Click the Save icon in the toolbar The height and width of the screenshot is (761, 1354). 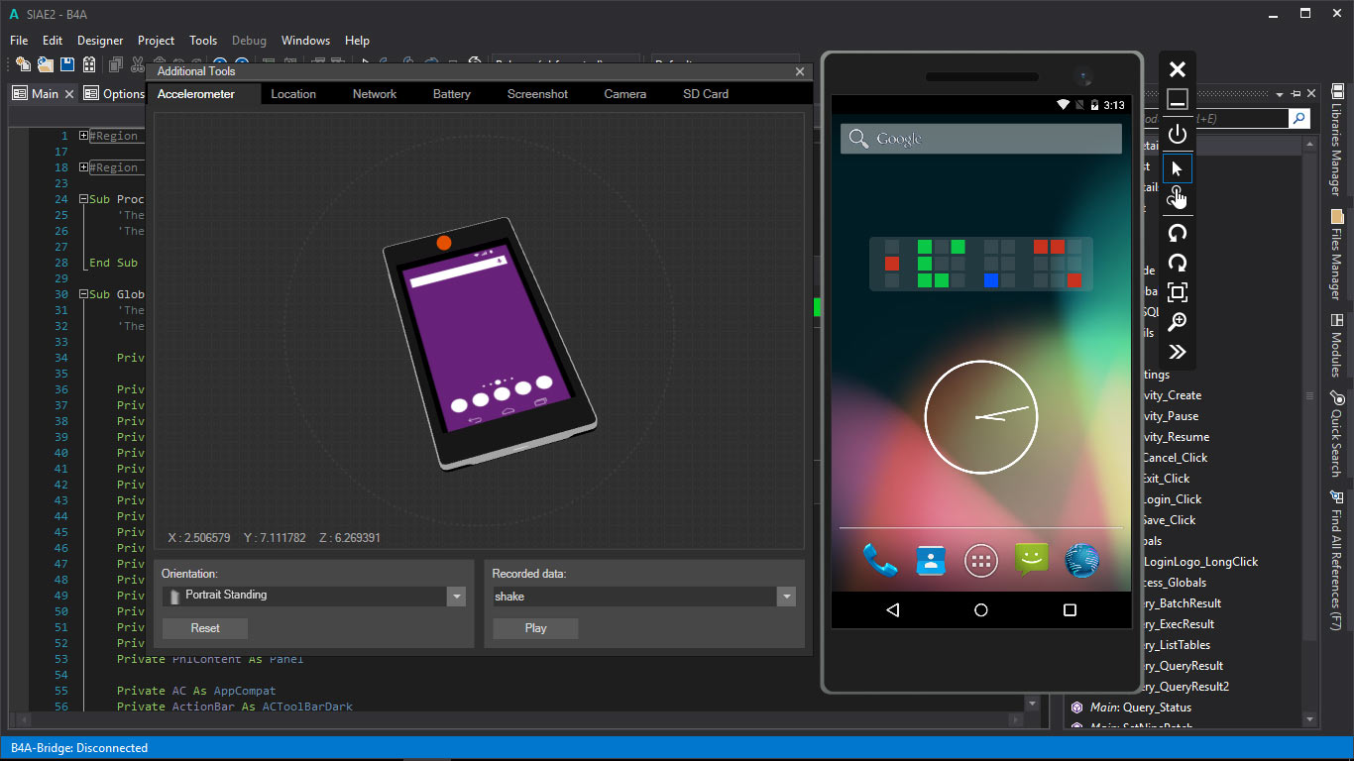(67, 64)
